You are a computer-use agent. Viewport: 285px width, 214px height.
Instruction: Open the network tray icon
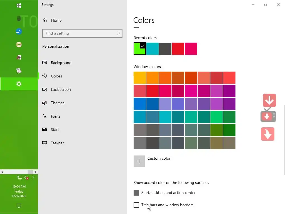pyautogui.click(x=20, y=178)
